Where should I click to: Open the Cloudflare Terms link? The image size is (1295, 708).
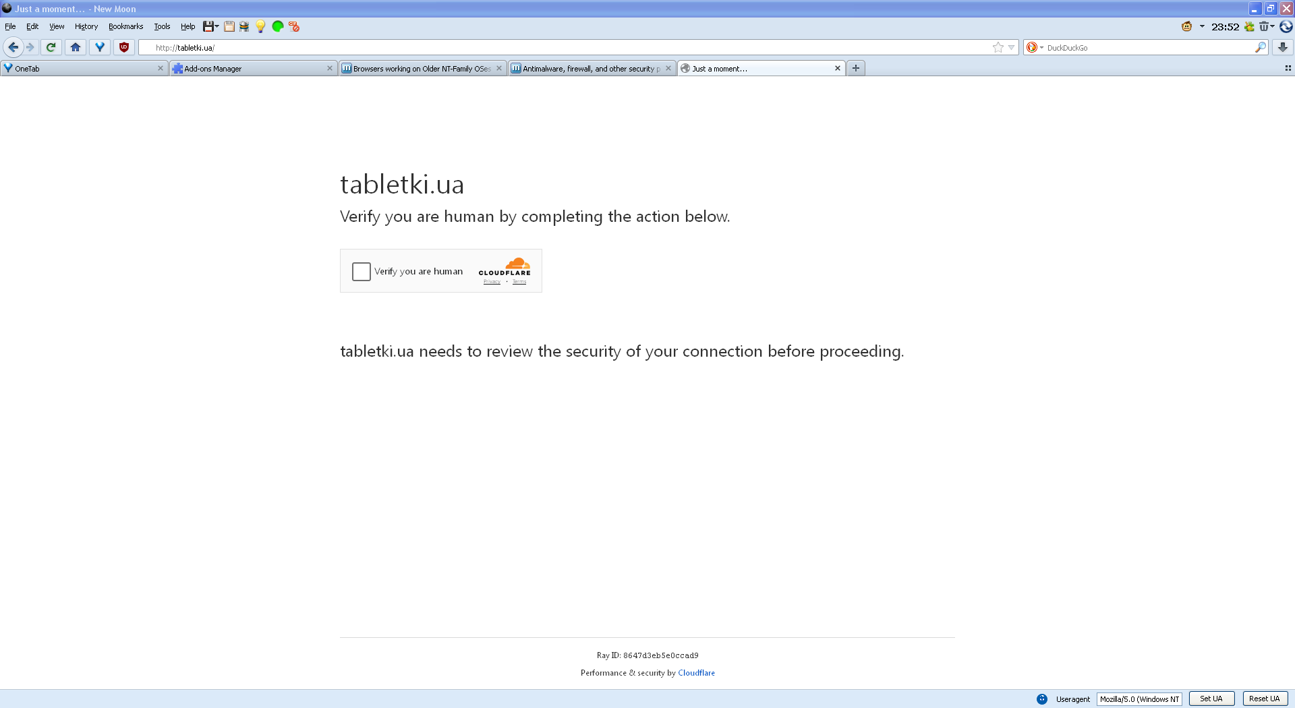[x=519, y=282]
